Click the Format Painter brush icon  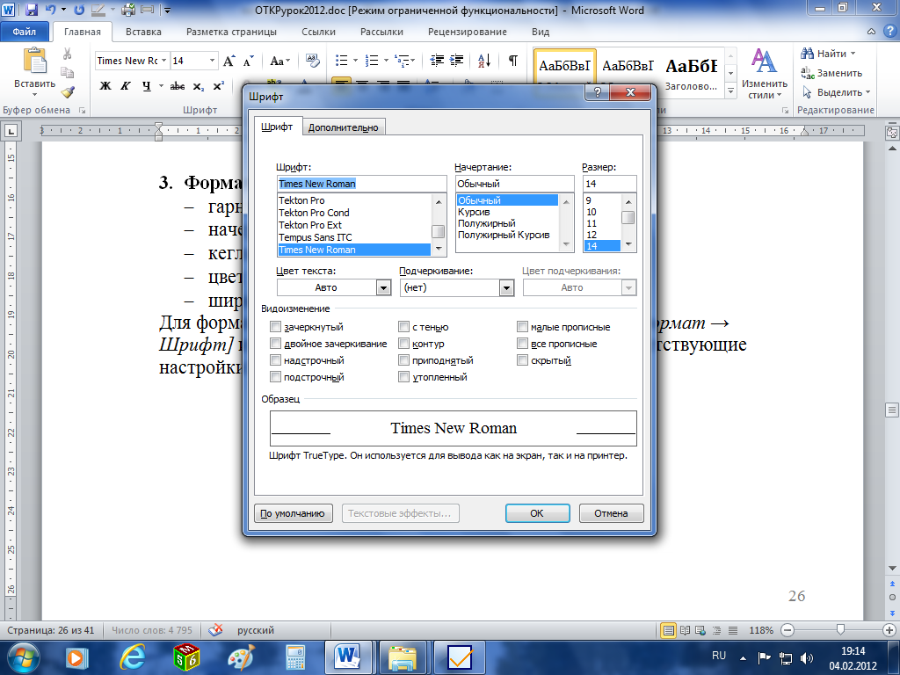pos(67,91)
